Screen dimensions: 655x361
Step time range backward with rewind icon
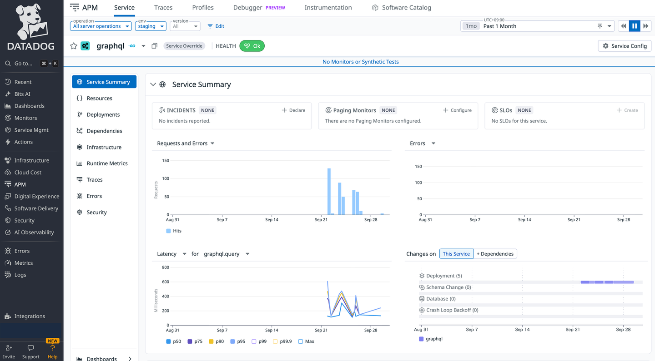tap(623, 26)
